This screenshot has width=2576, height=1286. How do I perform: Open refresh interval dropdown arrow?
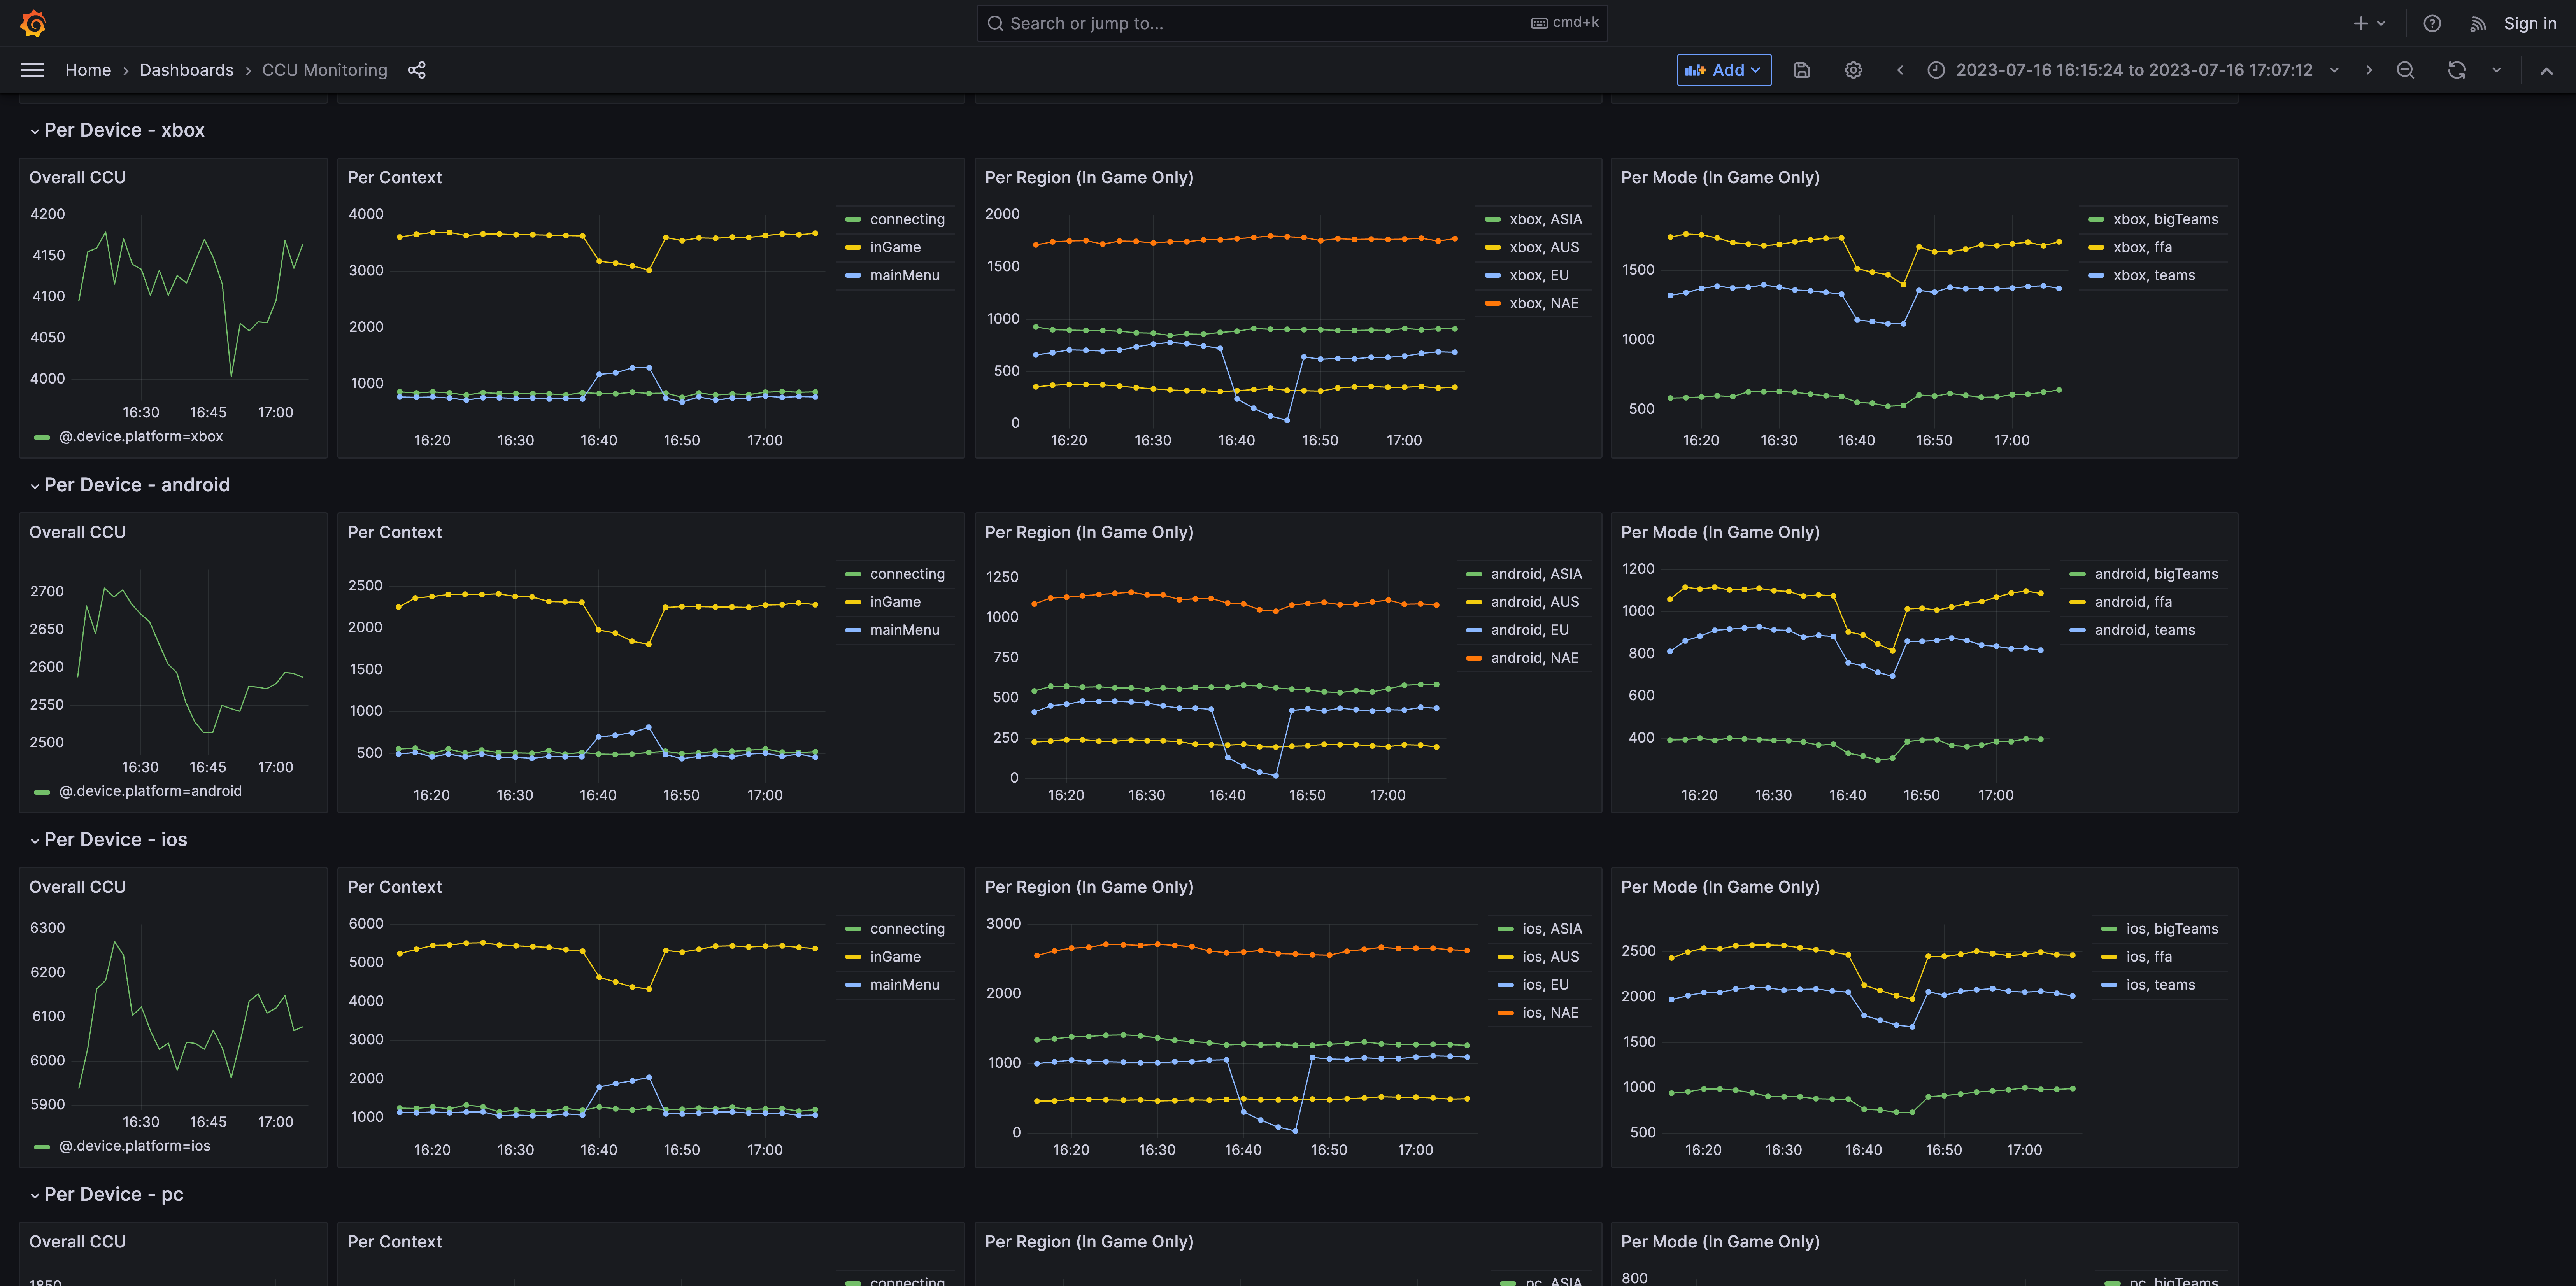click(x=2496, y=70)
